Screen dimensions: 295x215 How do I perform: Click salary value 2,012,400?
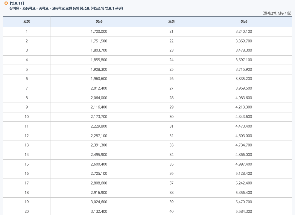tap(99, 88)
